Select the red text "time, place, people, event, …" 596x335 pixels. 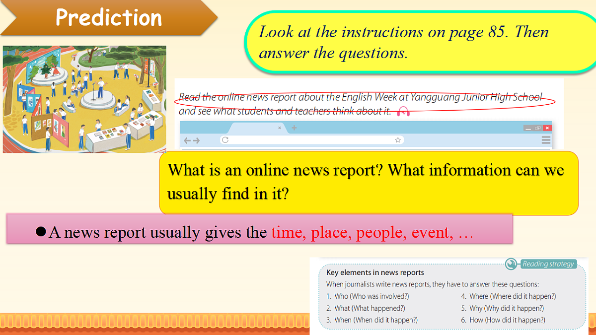coord(372,232)
